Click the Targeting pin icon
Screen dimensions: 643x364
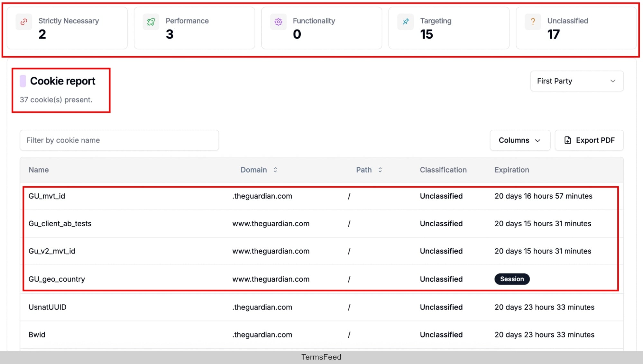406,22
